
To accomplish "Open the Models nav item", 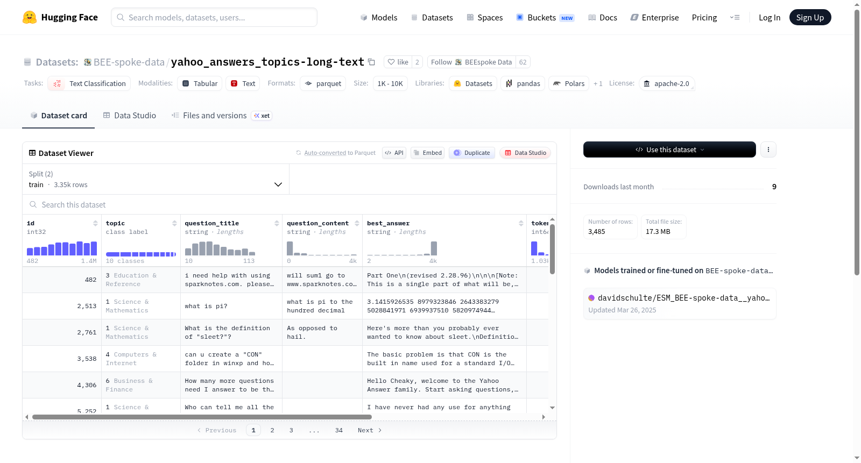I will [x=379, y=17].
